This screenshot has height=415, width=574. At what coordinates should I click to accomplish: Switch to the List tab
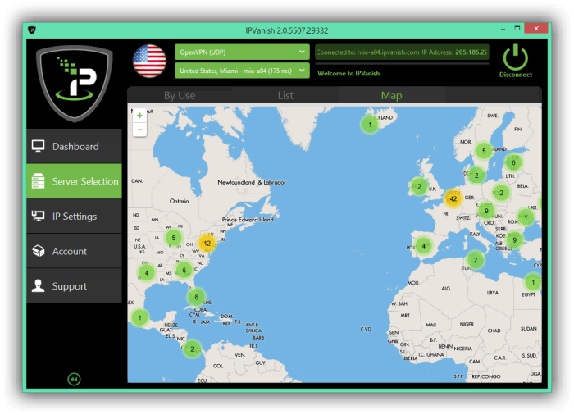click(x=285, y=96)
